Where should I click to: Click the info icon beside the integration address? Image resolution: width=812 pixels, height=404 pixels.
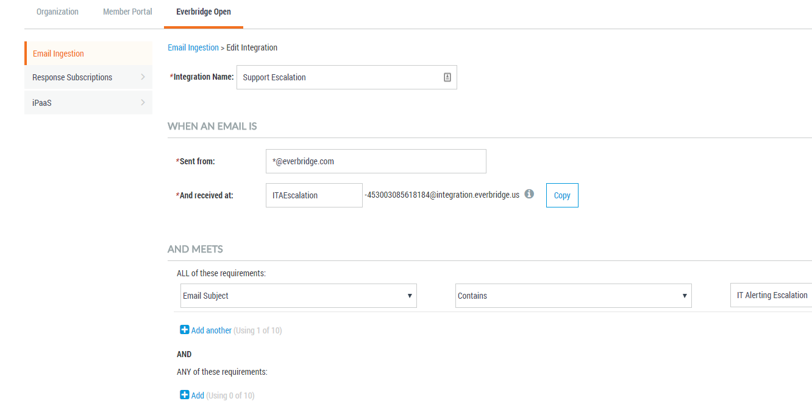point(529,194)
